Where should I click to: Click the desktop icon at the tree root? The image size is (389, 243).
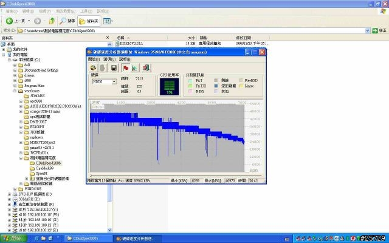pos(3,44)
